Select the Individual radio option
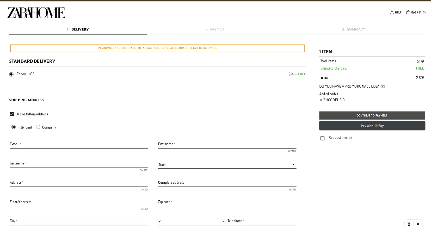Viewport: 431px width, 236px height. [x=14, y=127]
